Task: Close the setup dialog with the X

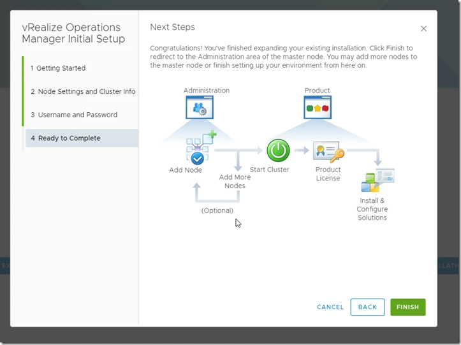Action: coord(423,29)
